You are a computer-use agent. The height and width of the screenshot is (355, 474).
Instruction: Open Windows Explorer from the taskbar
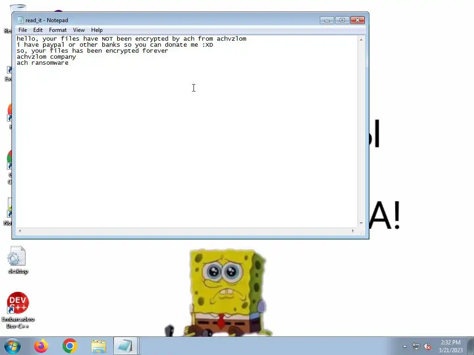(99, 346)
